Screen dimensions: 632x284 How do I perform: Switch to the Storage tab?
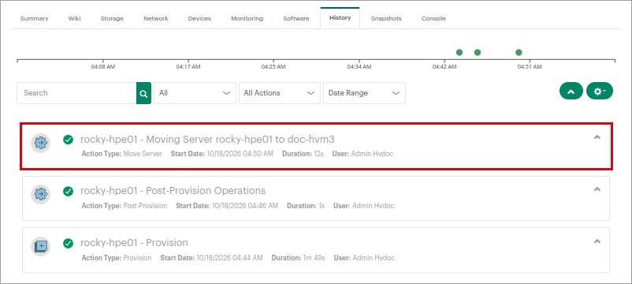(112, 19)
